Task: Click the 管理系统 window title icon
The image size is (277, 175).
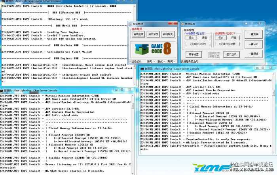Action: pos(182,24)
